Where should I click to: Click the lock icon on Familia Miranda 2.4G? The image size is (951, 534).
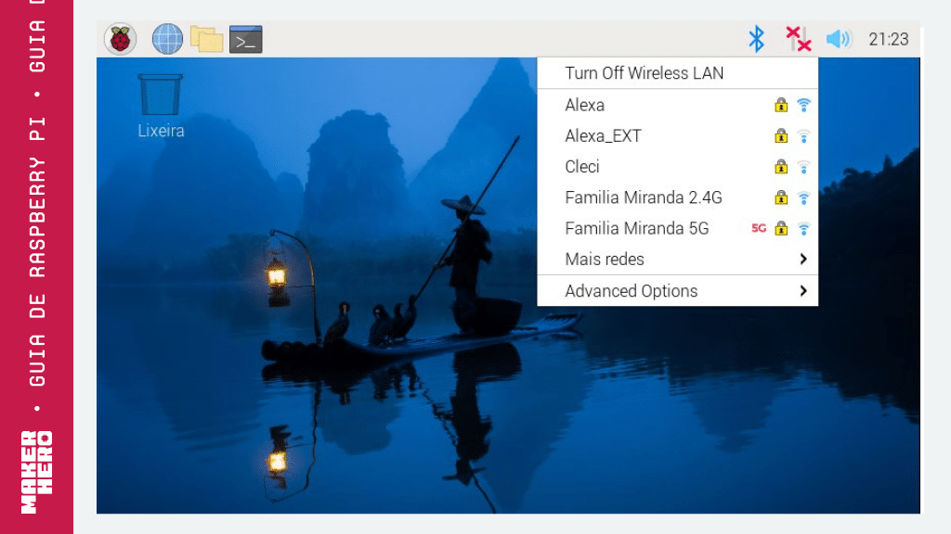781,198
